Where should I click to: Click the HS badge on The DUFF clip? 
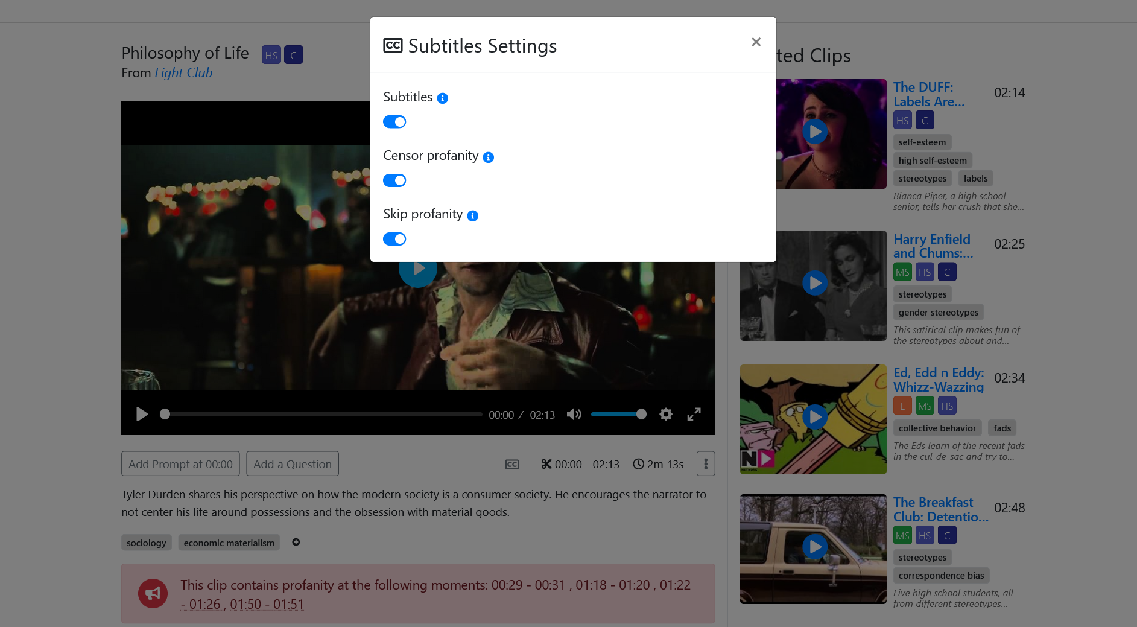pyautogui.click(x=902, y=121)
